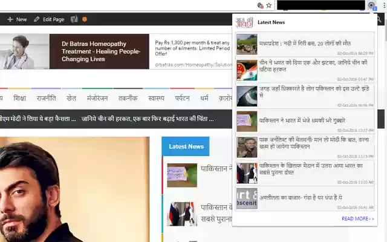Open the स्वास्थ्य menu item
Viewport: 387px width, 242px height.
(x=156, y=98)
